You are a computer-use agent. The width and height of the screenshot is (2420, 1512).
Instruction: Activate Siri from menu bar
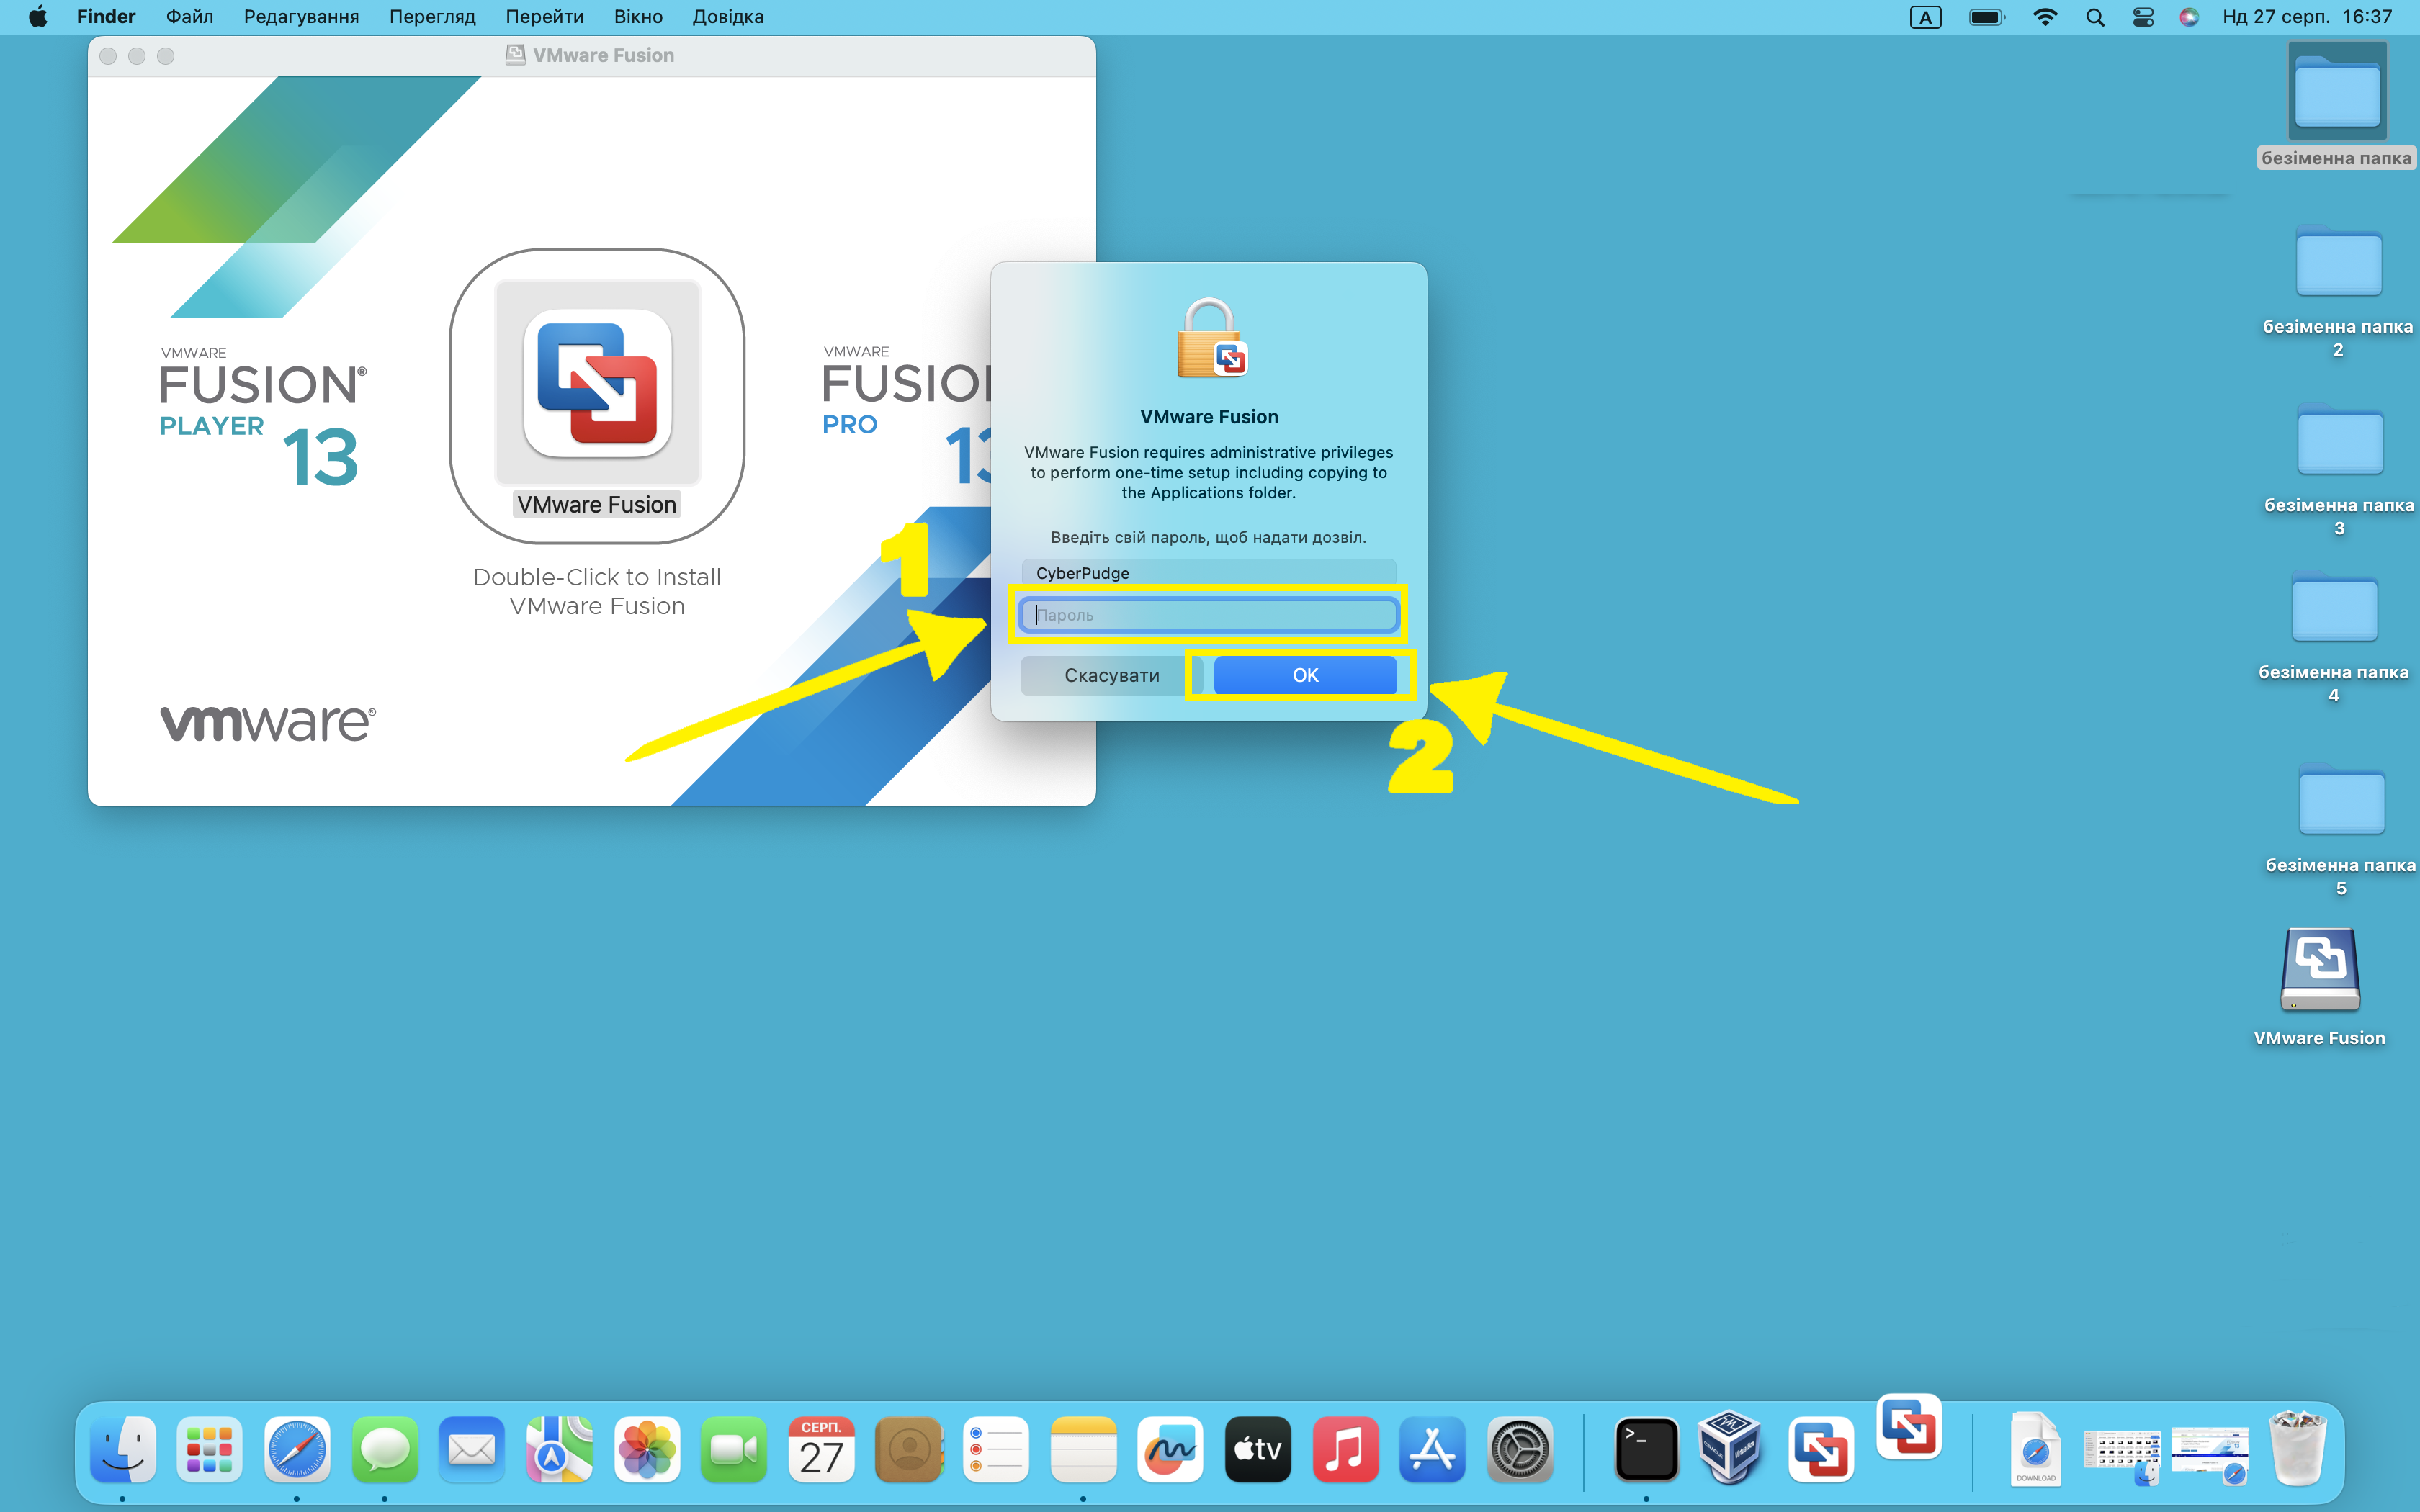point(2189,17)
